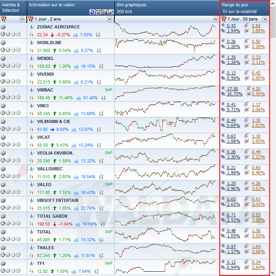Click the 190.50 price for TOTAL GABON
The height and width of the screenshot is (276, 276).
click(x=43, y=224)
